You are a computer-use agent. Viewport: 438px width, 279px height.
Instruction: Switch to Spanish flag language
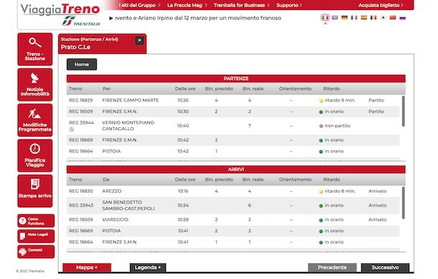pyautogui.click(x=364, y=17)
